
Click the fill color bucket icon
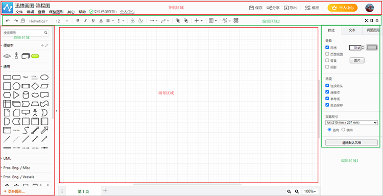pos(133,21)
